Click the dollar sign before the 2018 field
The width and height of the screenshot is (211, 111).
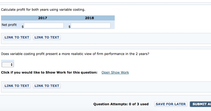(x=69, y=27)
